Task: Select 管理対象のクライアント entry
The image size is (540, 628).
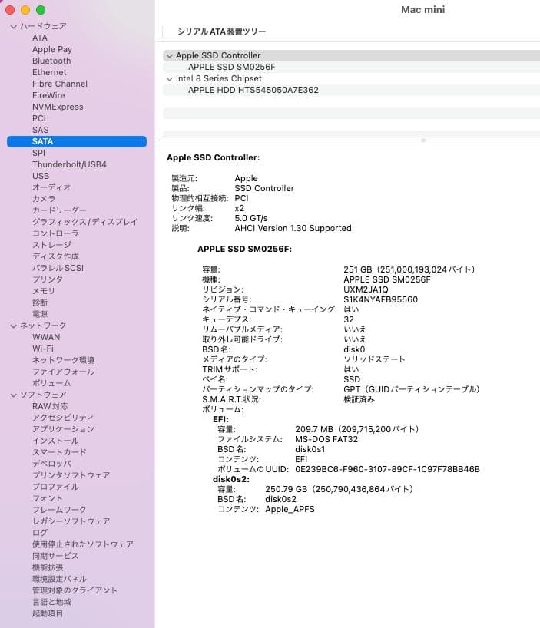Action: click(75, 591)
